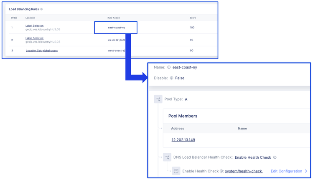Click the Pool Type branch icon
This screenshot has width=313, height=180.
[158, 99]
